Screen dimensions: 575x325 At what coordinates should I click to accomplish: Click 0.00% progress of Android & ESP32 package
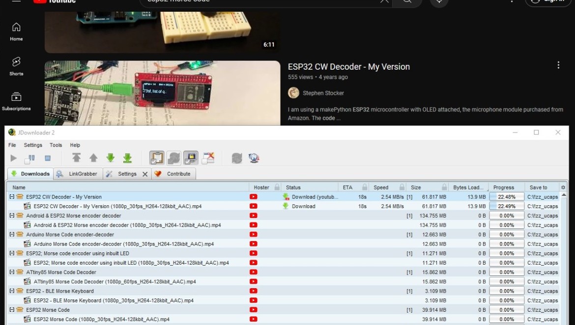(506, 216)
